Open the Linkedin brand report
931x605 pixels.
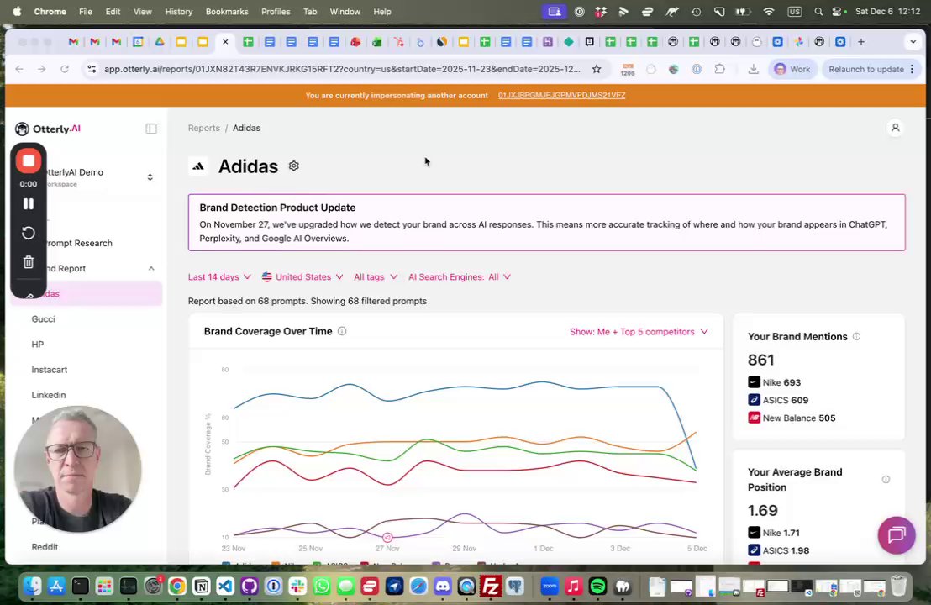point(49,395)
